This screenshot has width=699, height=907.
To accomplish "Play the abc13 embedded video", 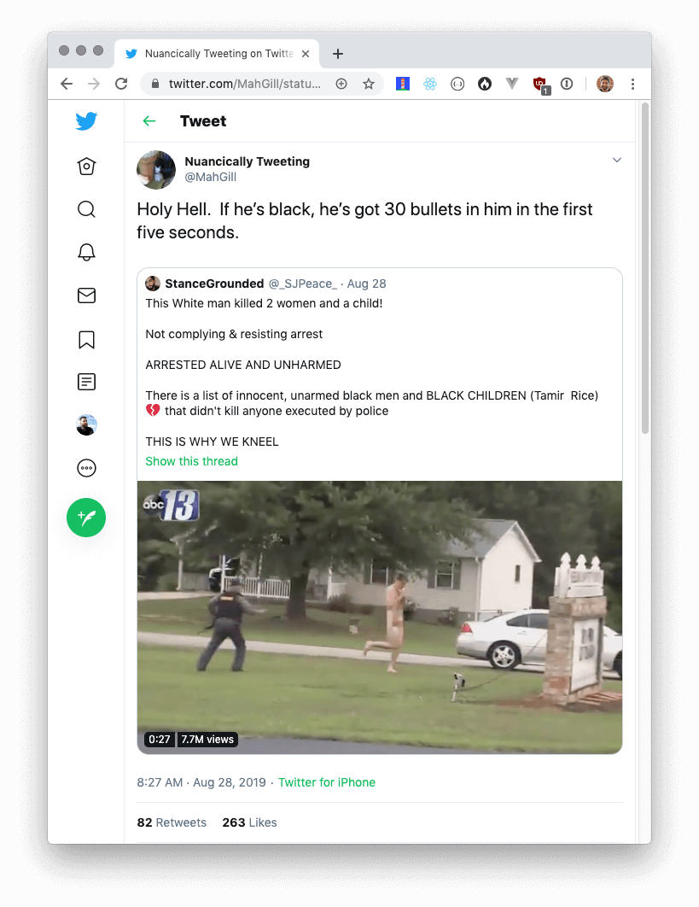I will (x=379, y=617).
